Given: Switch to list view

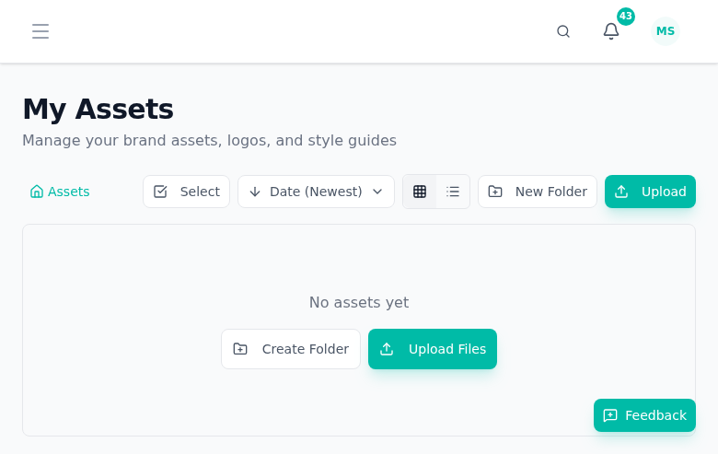Looking at the screenshot, I should click(x=453, y=192).
